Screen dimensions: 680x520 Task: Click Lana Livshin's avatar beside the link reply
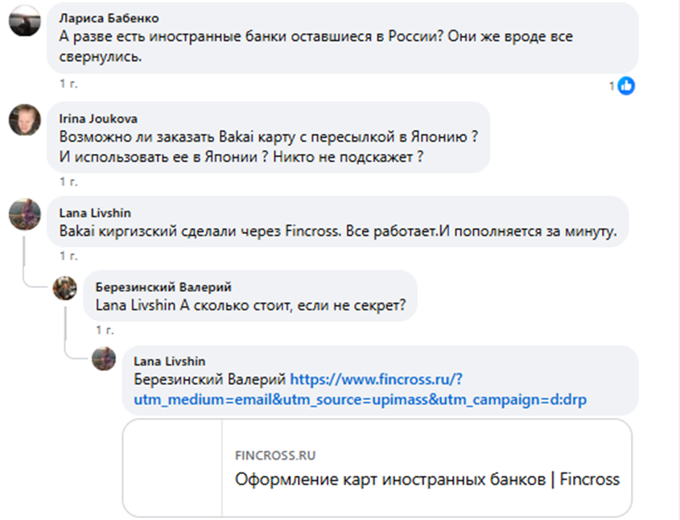click(104, 359)
